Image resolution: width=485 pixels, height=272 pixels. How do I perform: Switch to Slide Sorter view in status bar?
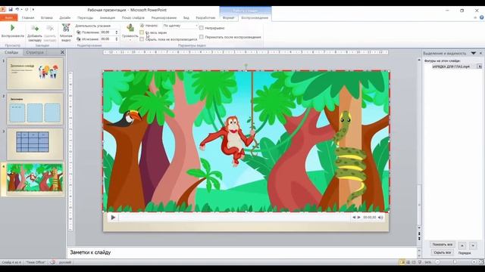click(x=408, y=262)
